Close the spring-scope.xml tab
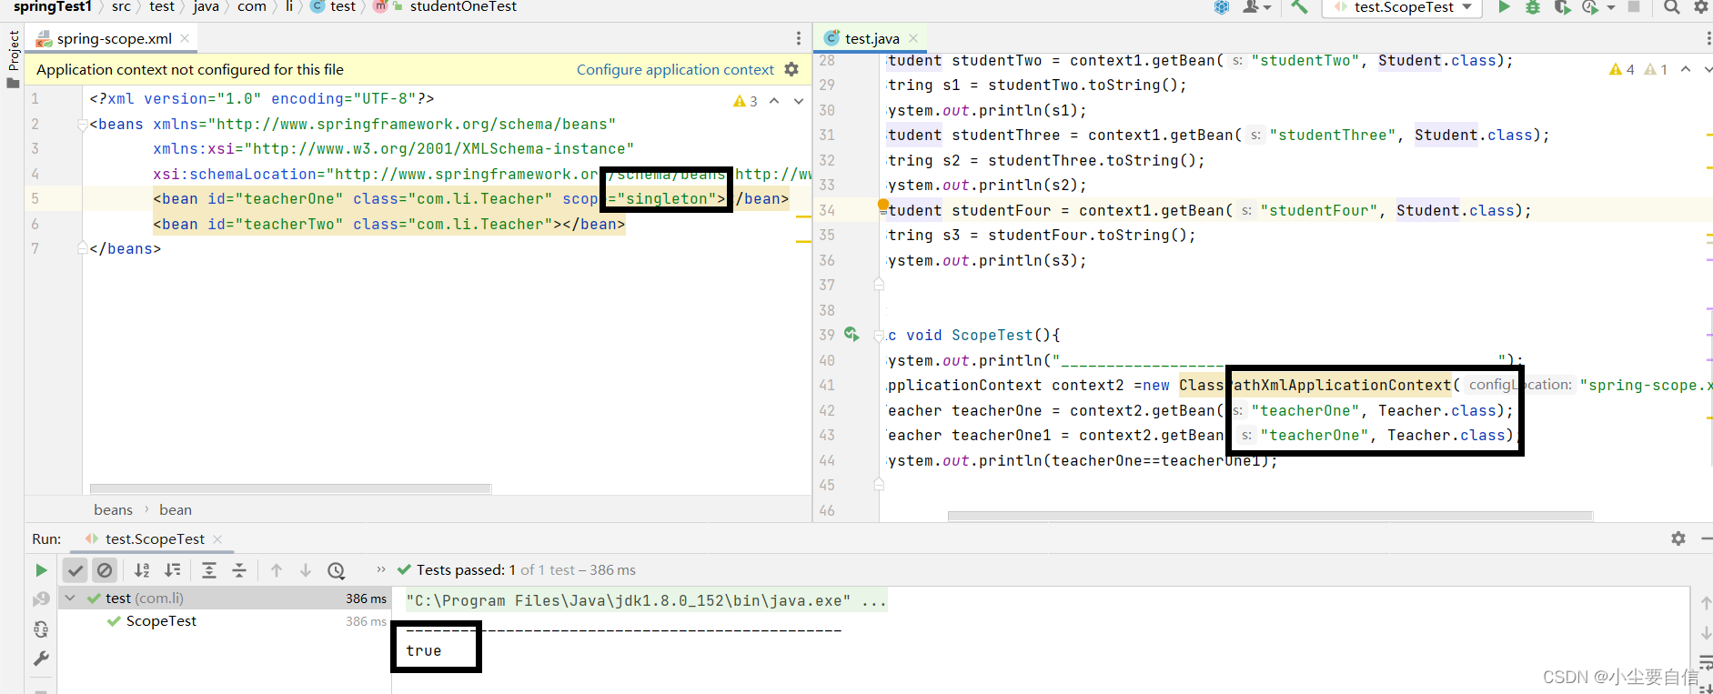Viewport: 1713px width, 694px height. coord(185,38)
